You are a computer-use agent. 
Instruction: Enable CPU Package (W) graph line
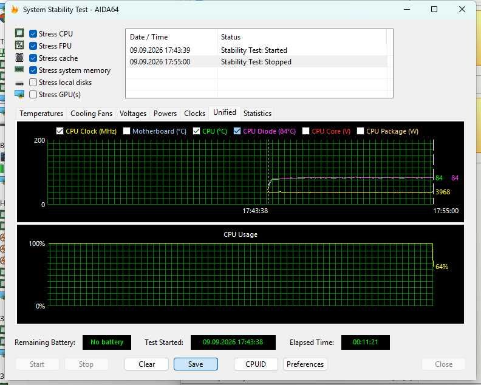pos(360,131)
